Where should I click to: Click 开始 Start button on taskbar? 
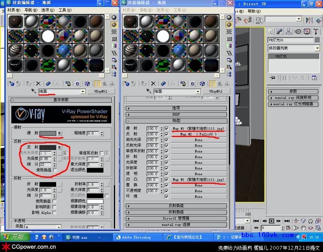(15, 237)
